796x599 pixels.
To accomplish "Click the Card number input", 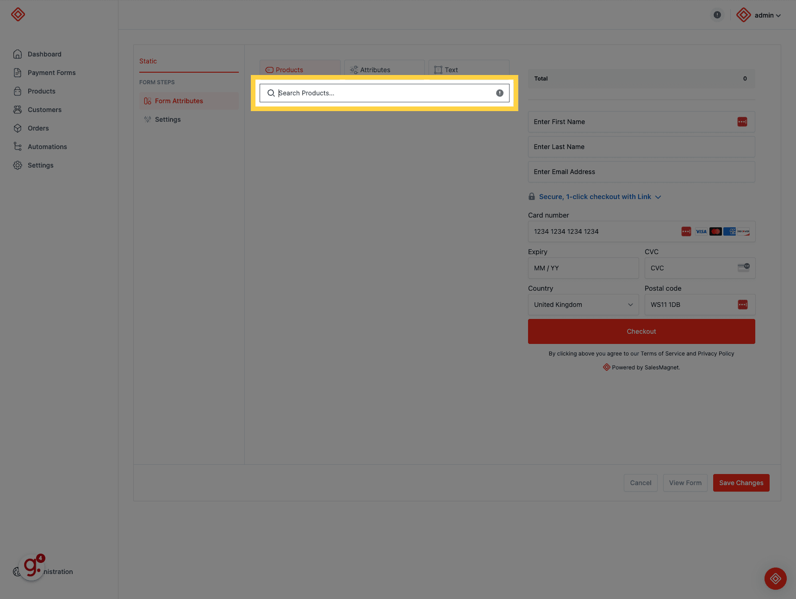I will click(641, 231).
